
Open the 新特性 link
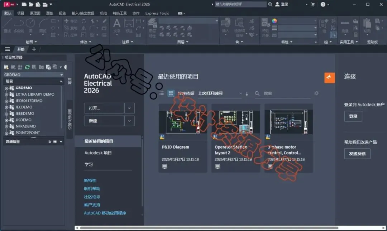(x=90, y=181)
